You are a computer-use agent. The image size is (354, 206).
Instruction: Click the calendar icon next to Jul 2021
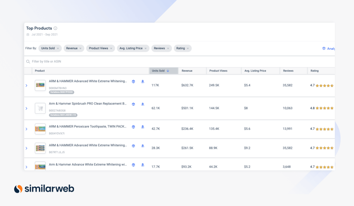point(28,34)
